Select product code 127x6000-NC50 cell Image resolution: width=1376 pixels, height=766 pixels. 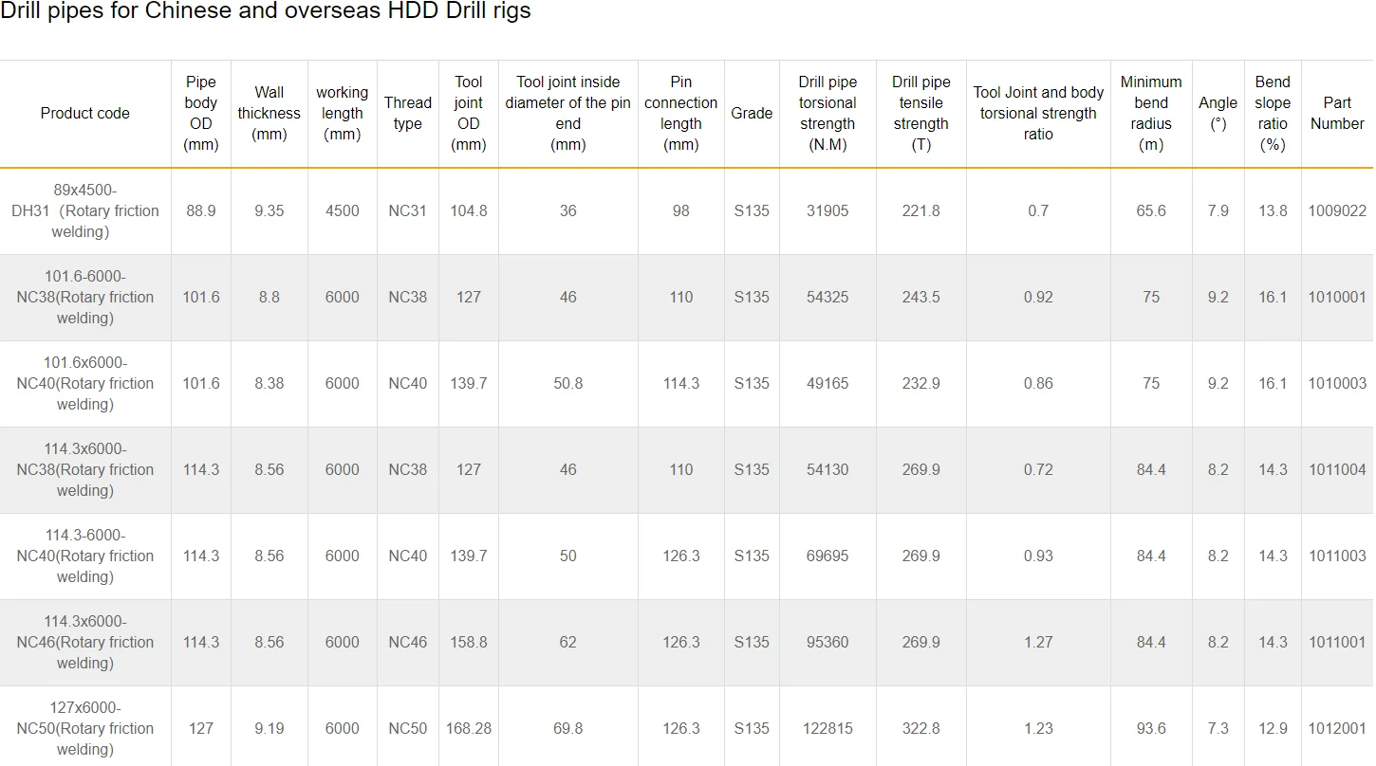point(85,728)
